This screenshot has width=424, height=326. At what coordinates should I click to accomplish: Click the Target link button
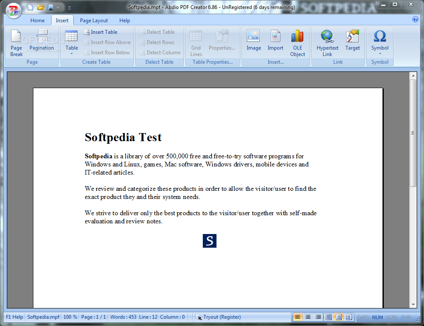(353, 40)
